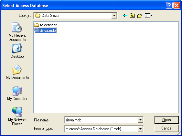182x136 pixels.
Task: Expand the Files of type dropdown arrow
Action: [x=140, y=129]
